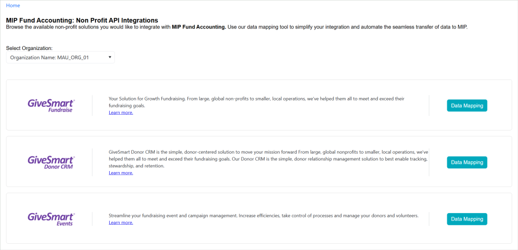Click the GiveSmart Donor CRM logo
This screenshot has height=250, width=518.
click(51, 162)
